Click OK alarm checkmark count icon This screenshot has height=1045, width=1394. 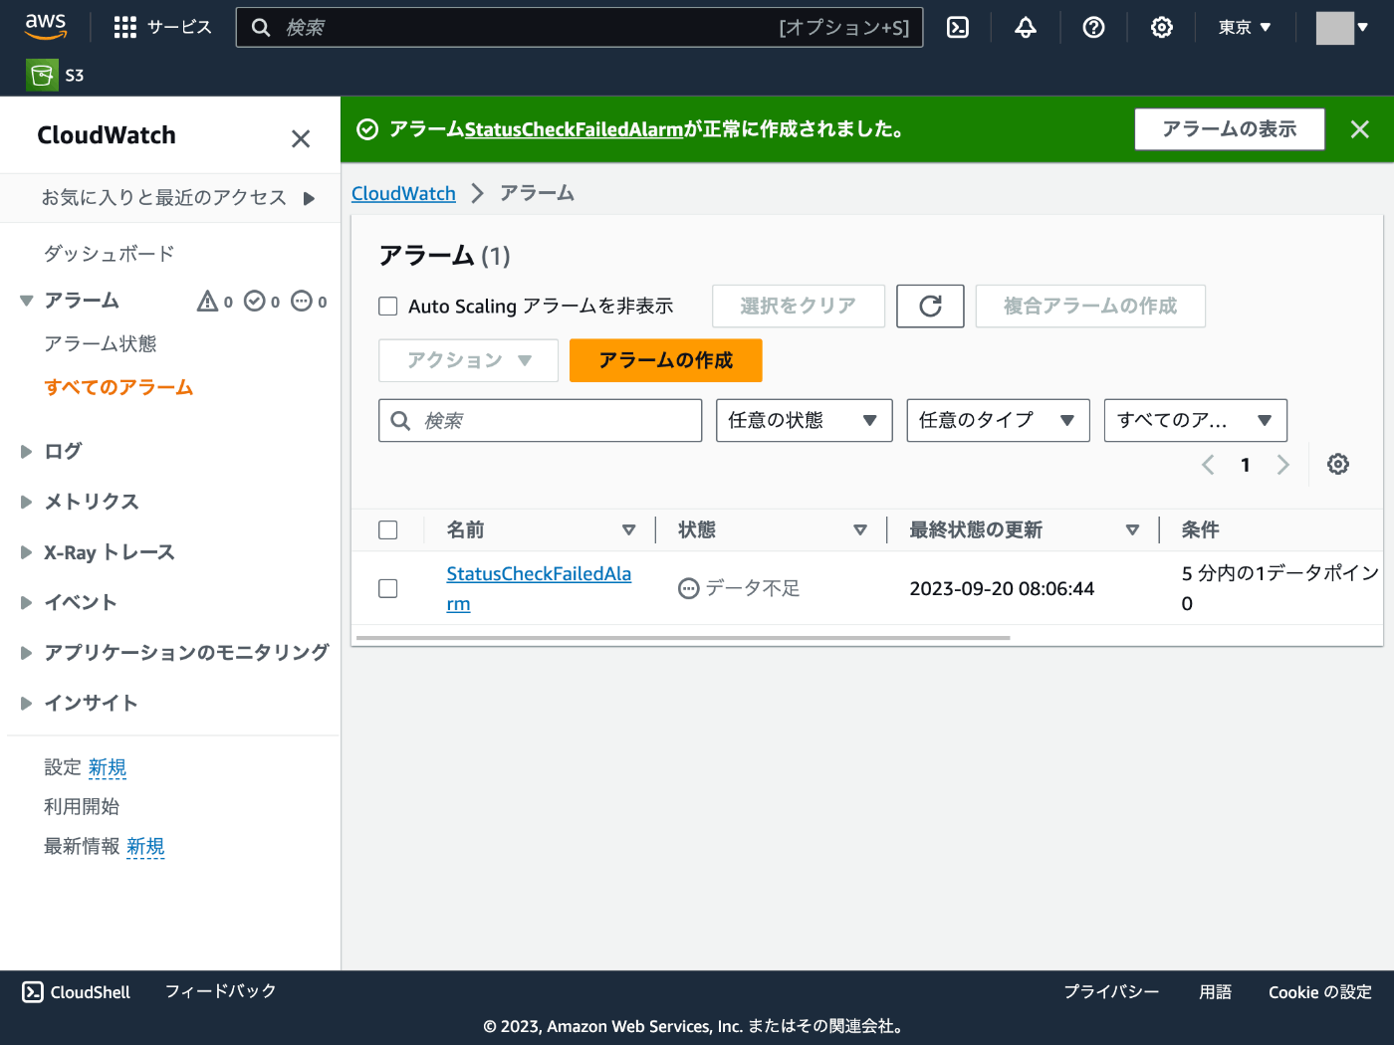point(255,301)
